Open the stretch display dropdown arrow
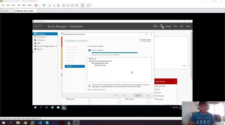This screenshot has height=125, width=225. (91, 5)
